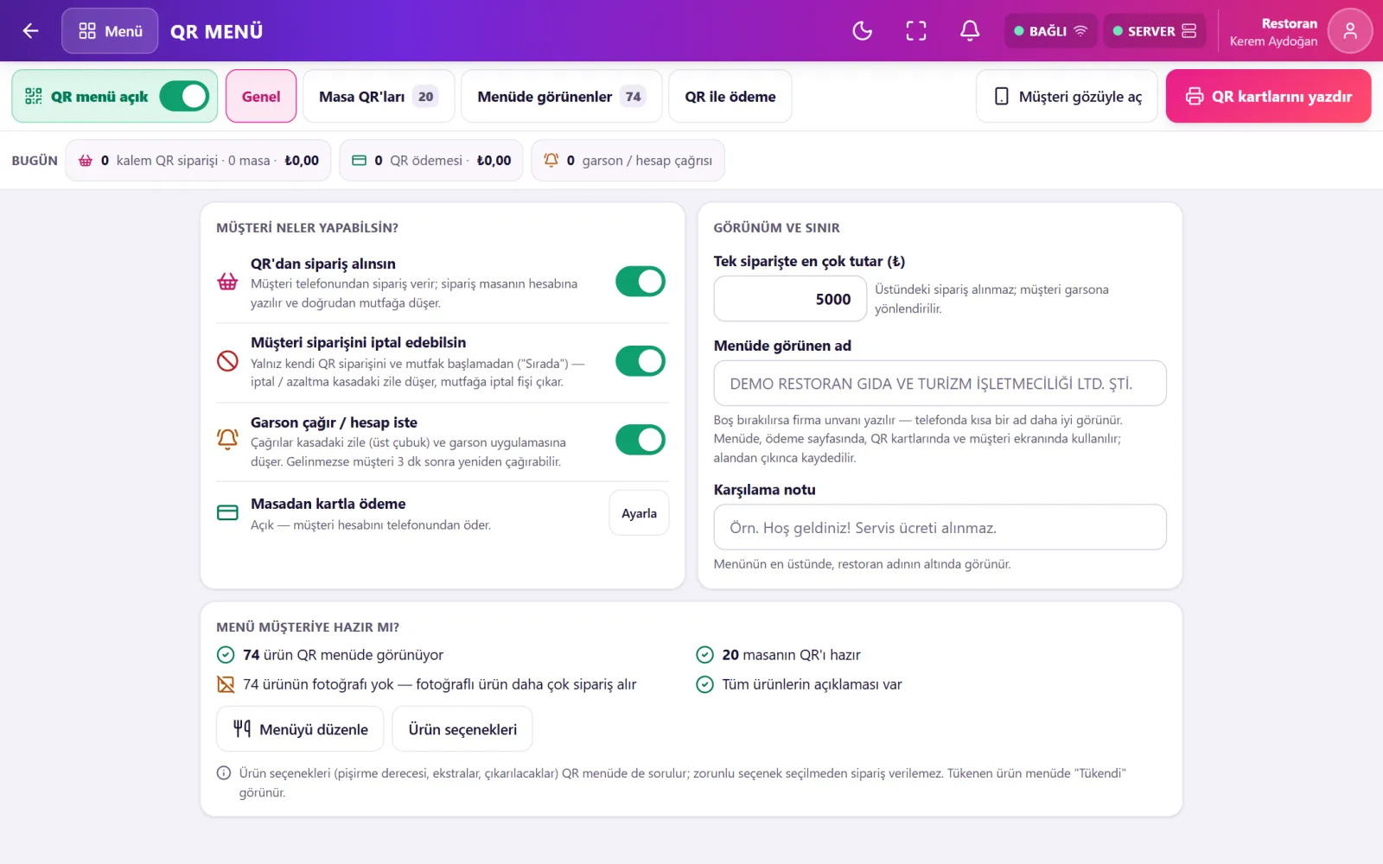
Task: Switch to Menüde görünenler tab
Action: (x=561, y=97)
